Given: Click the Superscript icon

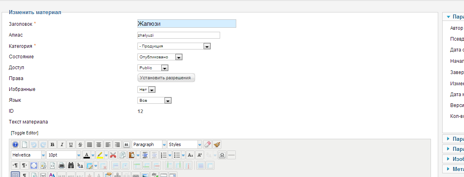Looking at the screenshot, I should coord(199,155).
